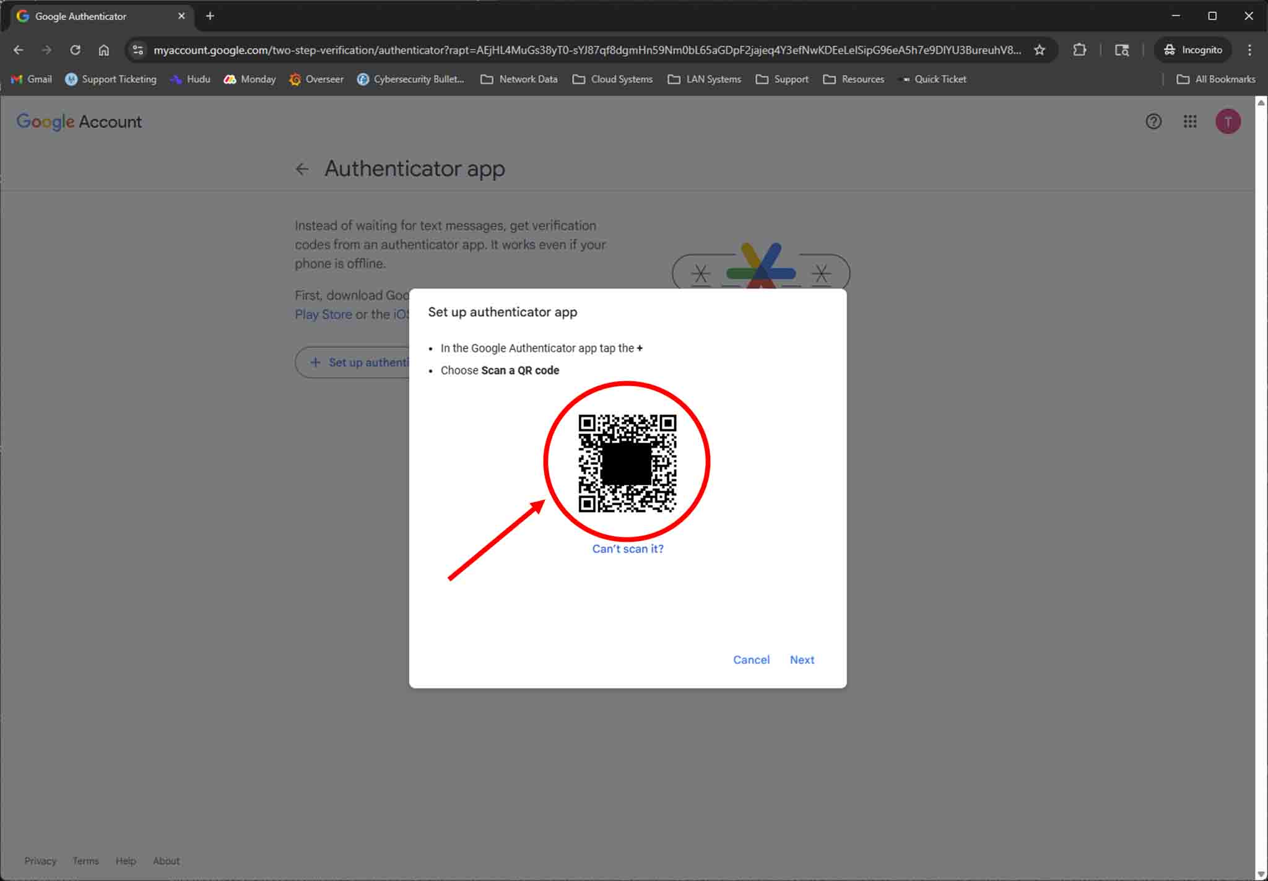The image size is (1268, 881).
Task: Open a new browser tab
Action: tap(210, 16)
